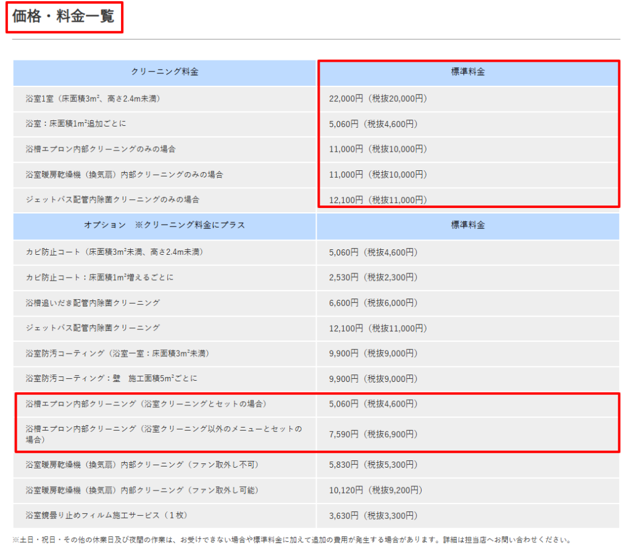This screenshot has height=551, width=632.
Task: Select カビ防止コート:床面積1m²増えるごとに label
Action: point(99,277)
